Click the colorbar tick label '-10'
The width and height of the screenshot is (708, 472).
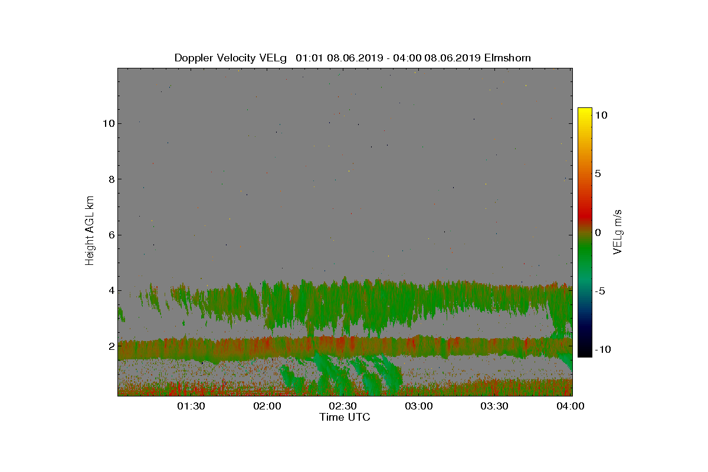602,349
